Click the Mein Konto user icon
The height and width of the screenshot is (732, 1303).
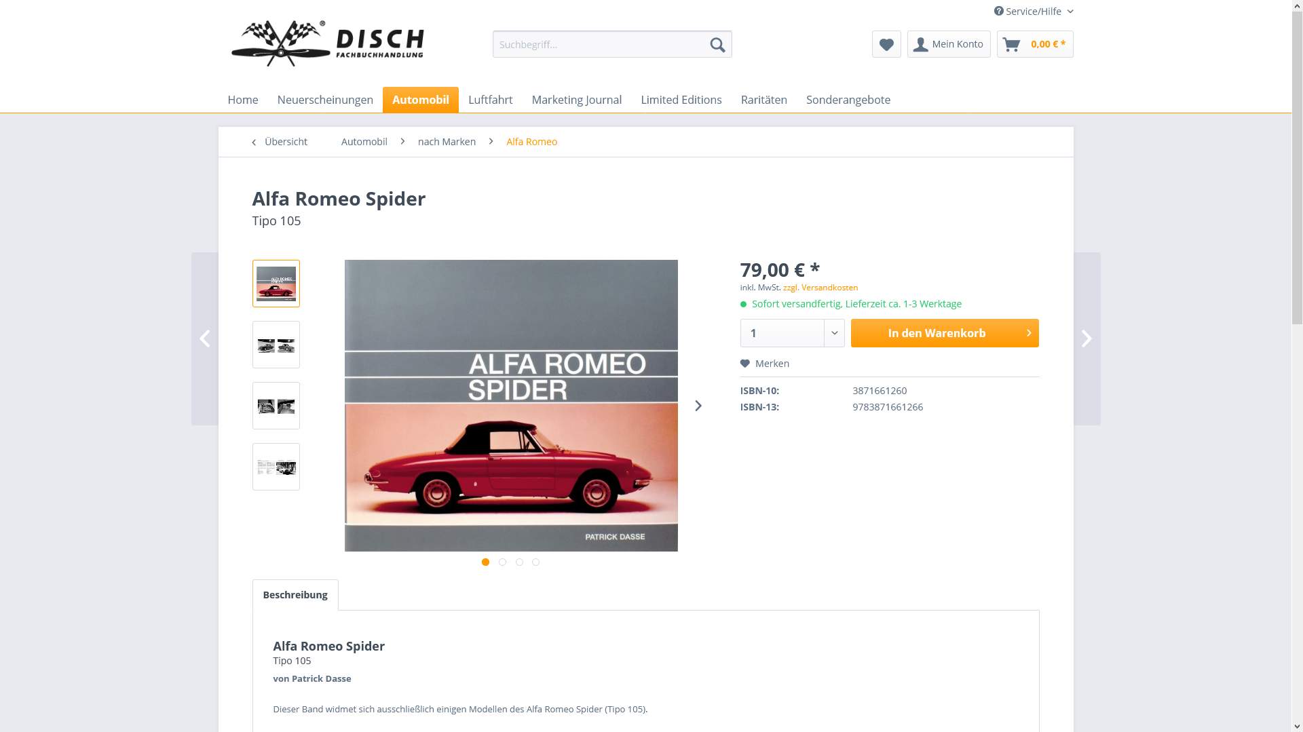pyautogui.click(x=921, y=44)
